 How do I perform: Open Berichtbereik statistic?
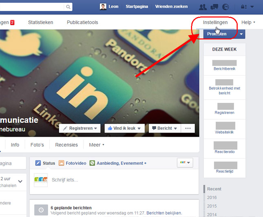[x=224, y=69]
